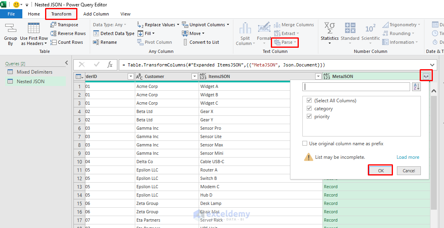
Task: Open the ItemsJSON column filter dropdown
Action: tap(319, 76)
